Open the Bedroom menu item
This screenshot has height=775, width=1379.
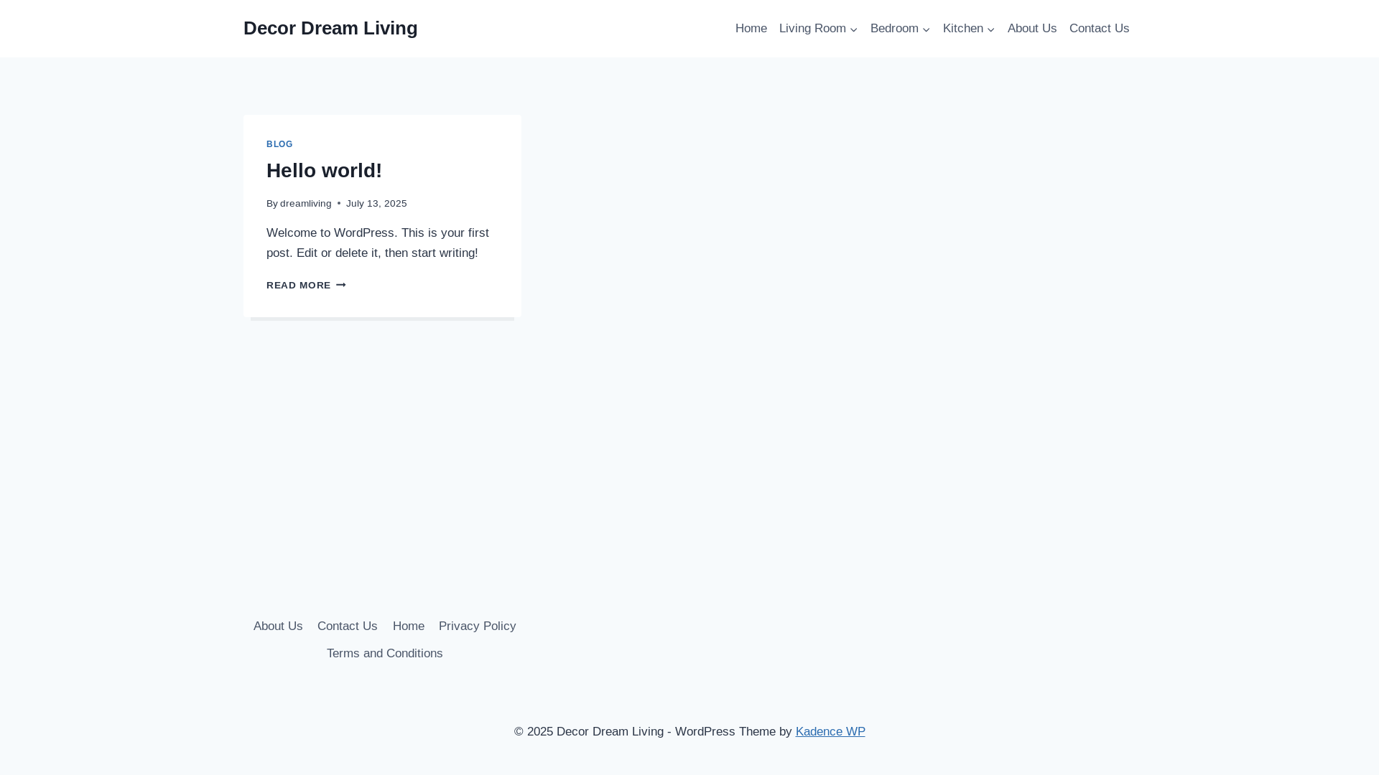pyautogui.click(x=894, y=29)
